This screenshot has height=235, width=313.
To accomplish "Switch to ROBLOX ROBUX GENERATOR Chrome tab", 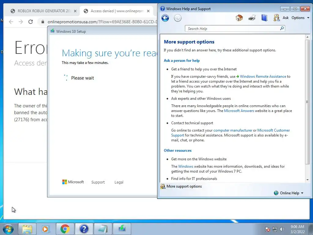I will coord(43,11).
